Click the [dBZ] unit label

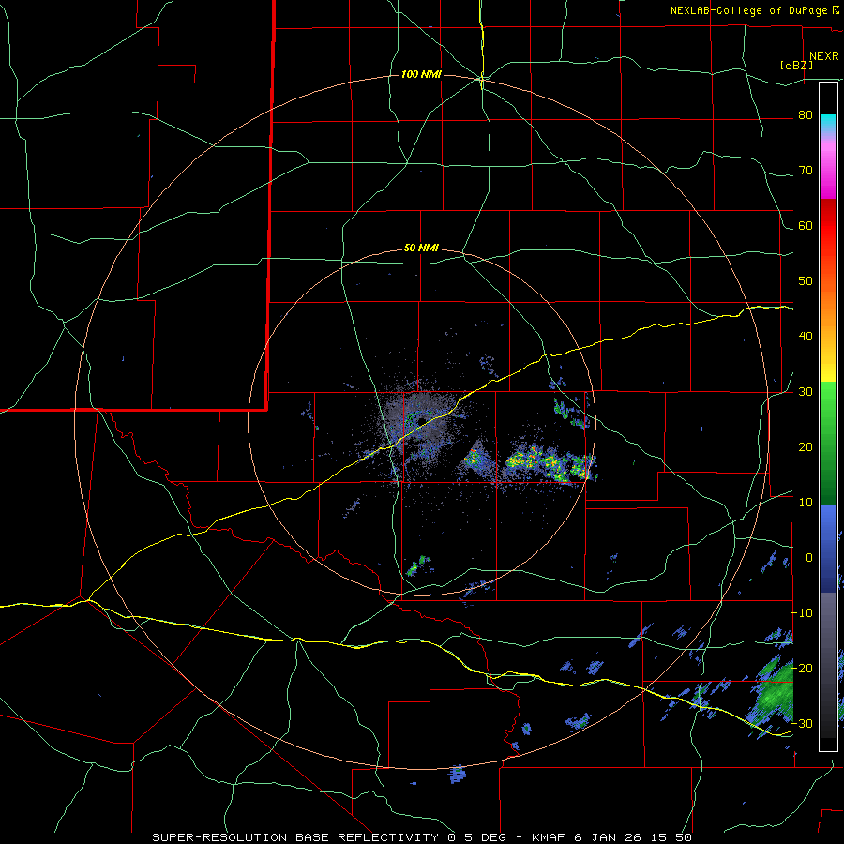click(x=796, y=65)
